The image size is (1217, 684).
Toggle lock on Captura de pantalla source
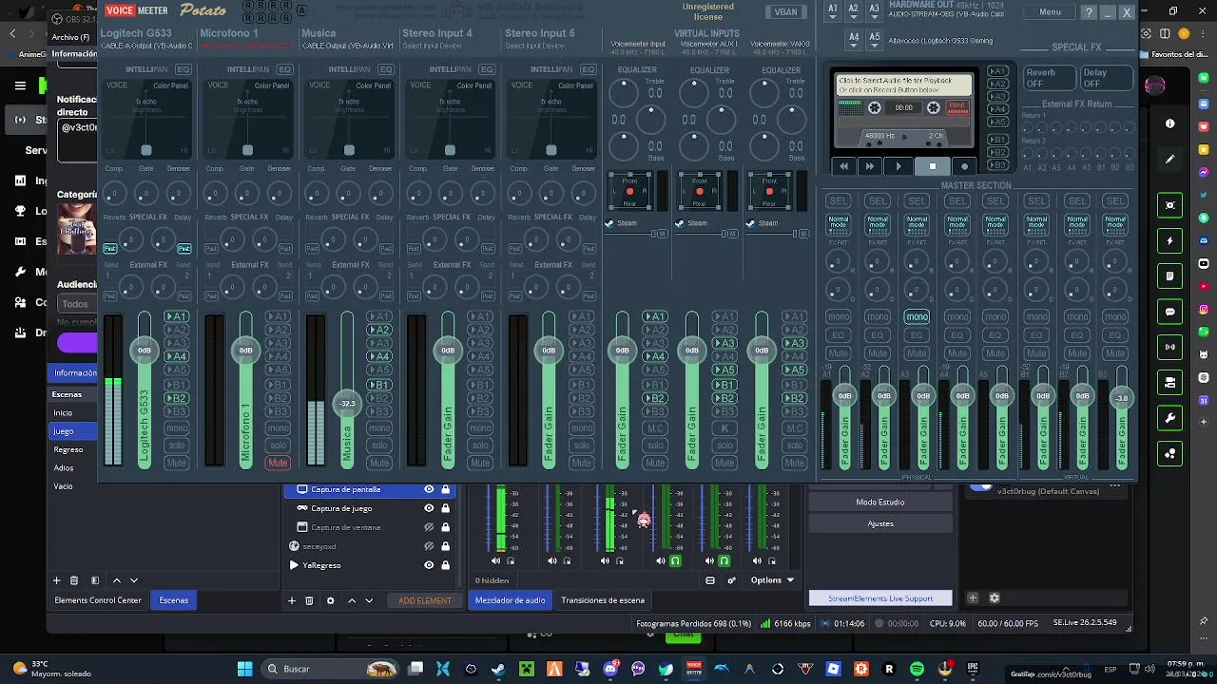point(445,489)
